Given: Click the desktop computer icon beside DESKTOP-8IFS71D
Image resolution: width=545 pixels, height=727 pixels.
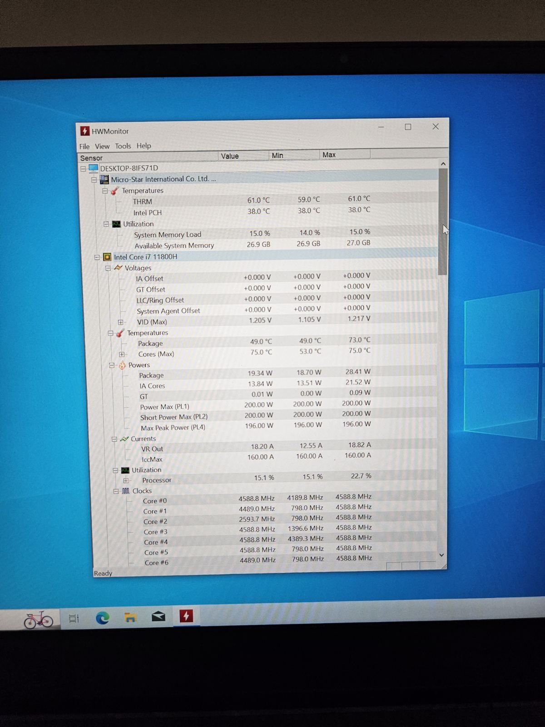Looking at the screenshot, I should point(94,168).
